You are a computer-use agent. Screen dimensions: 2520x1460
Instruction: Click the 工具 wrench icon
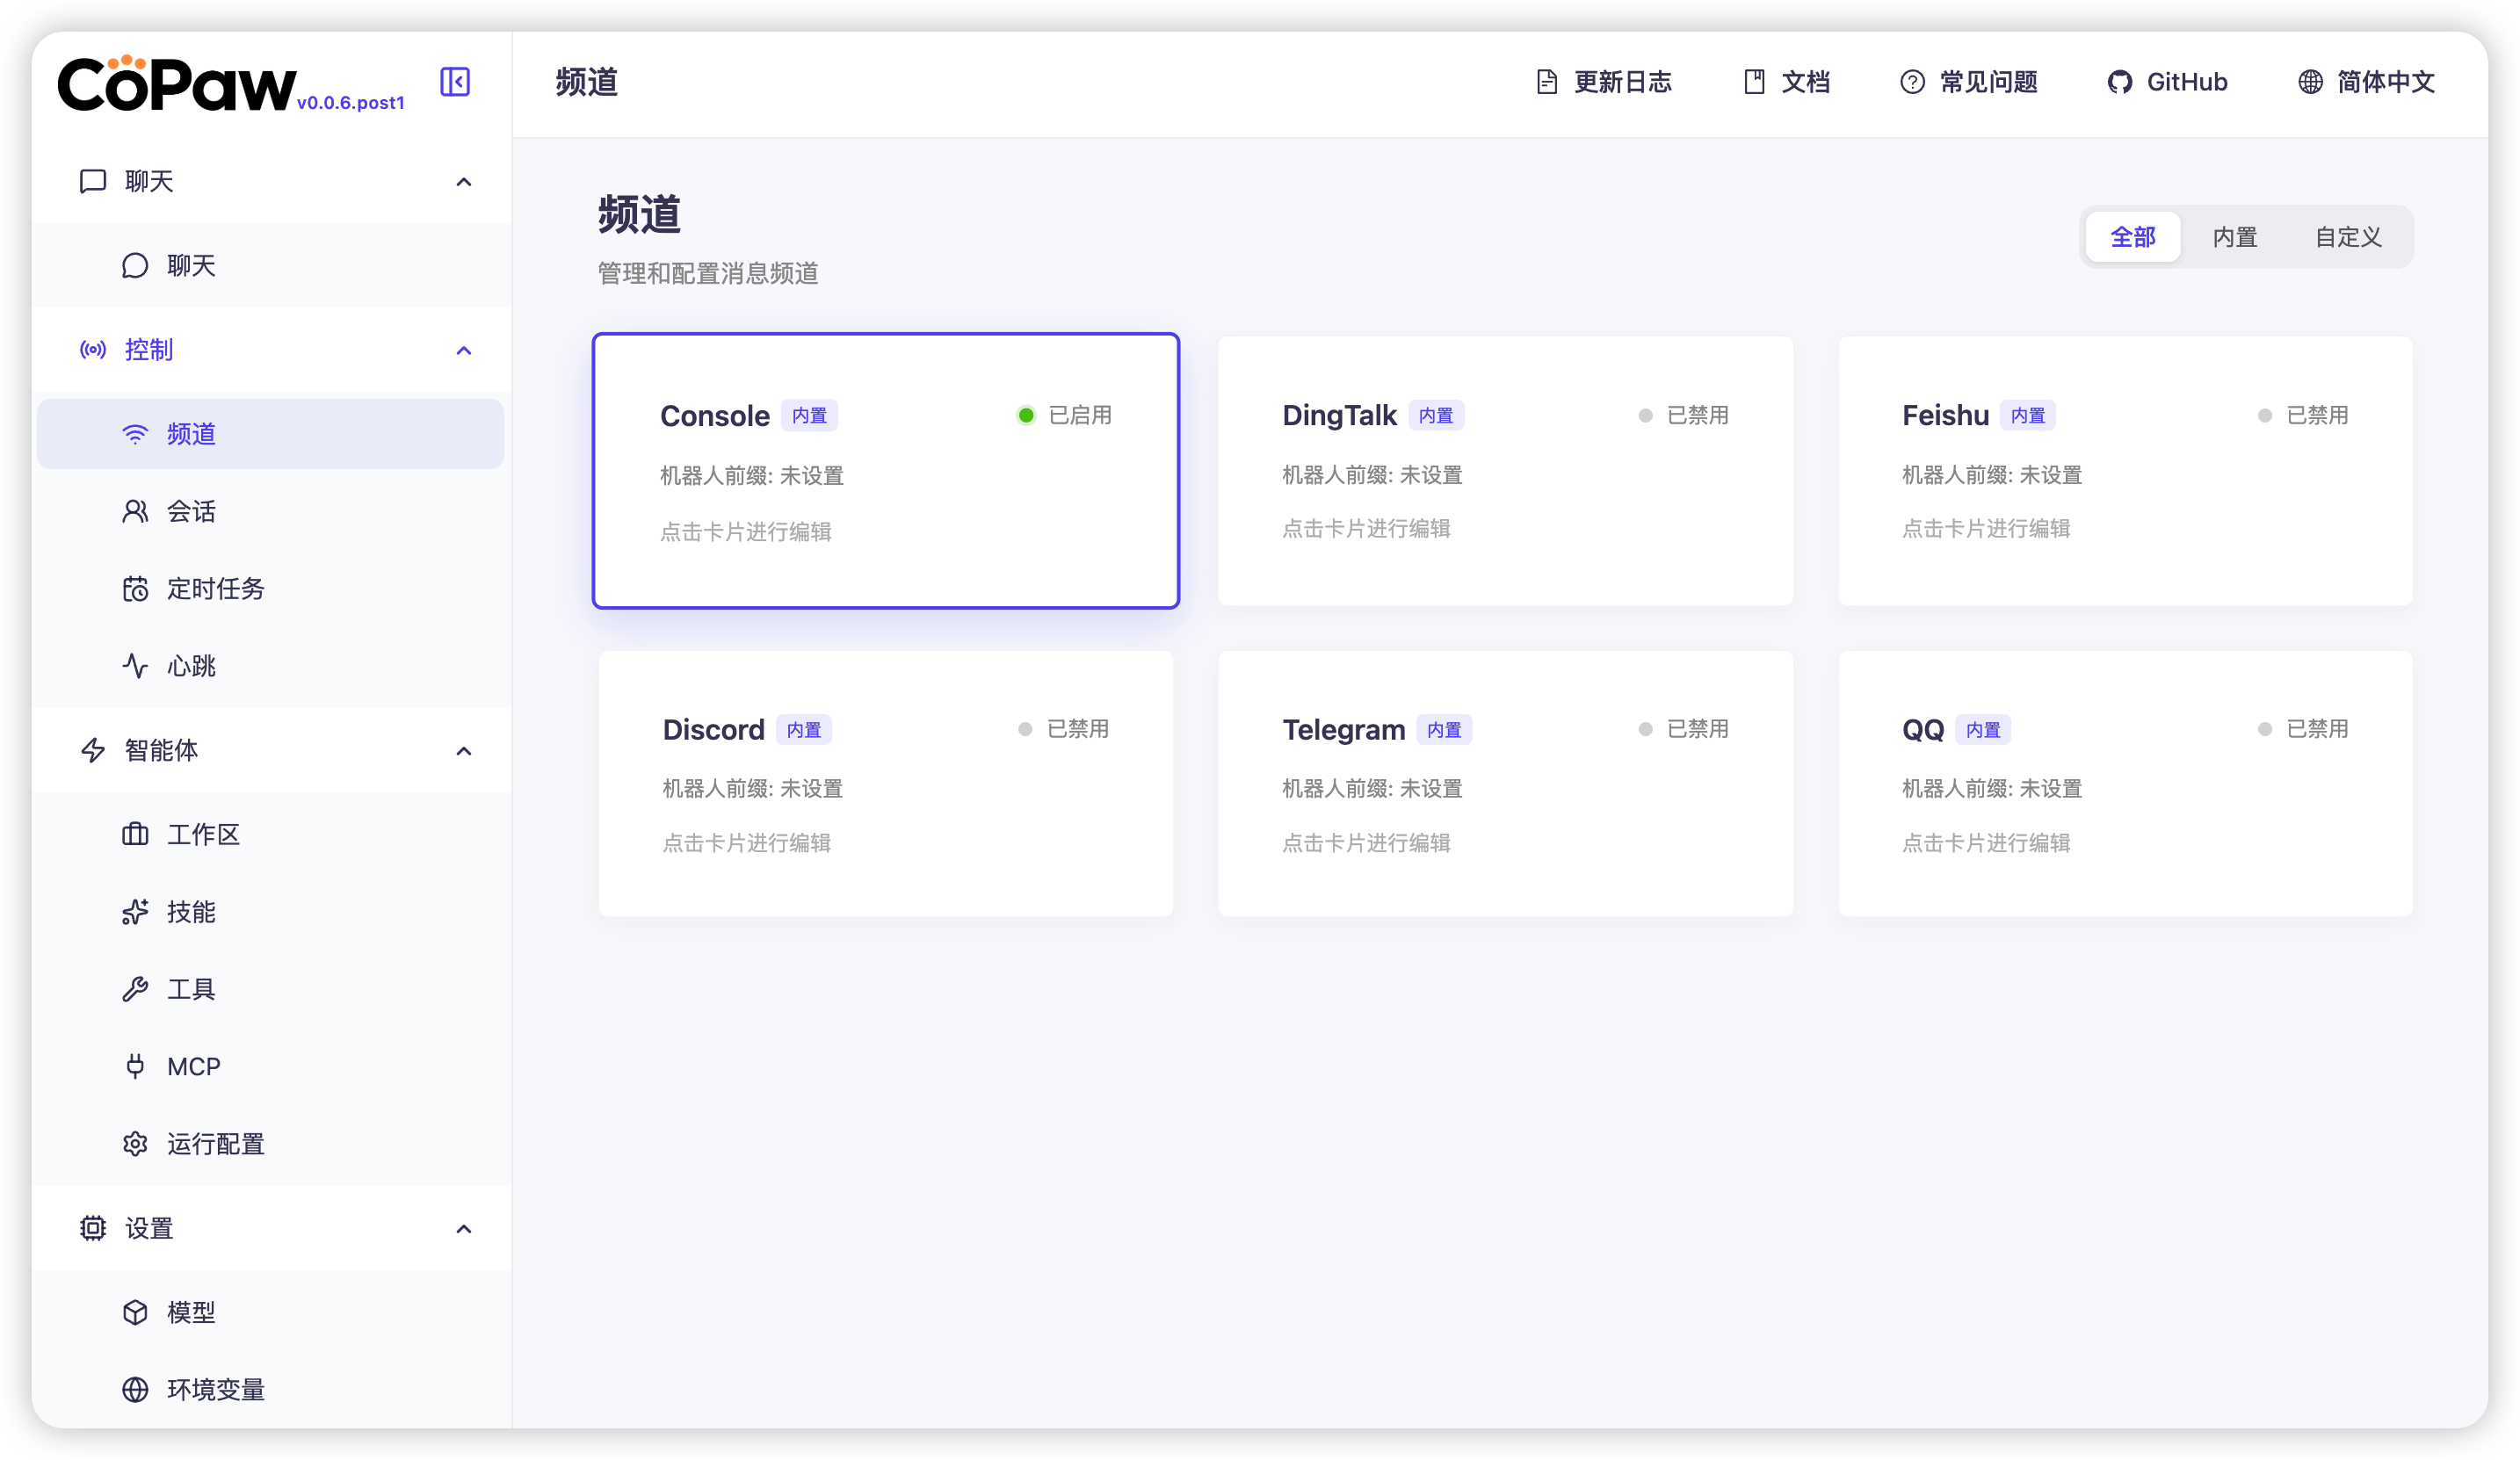135,989
